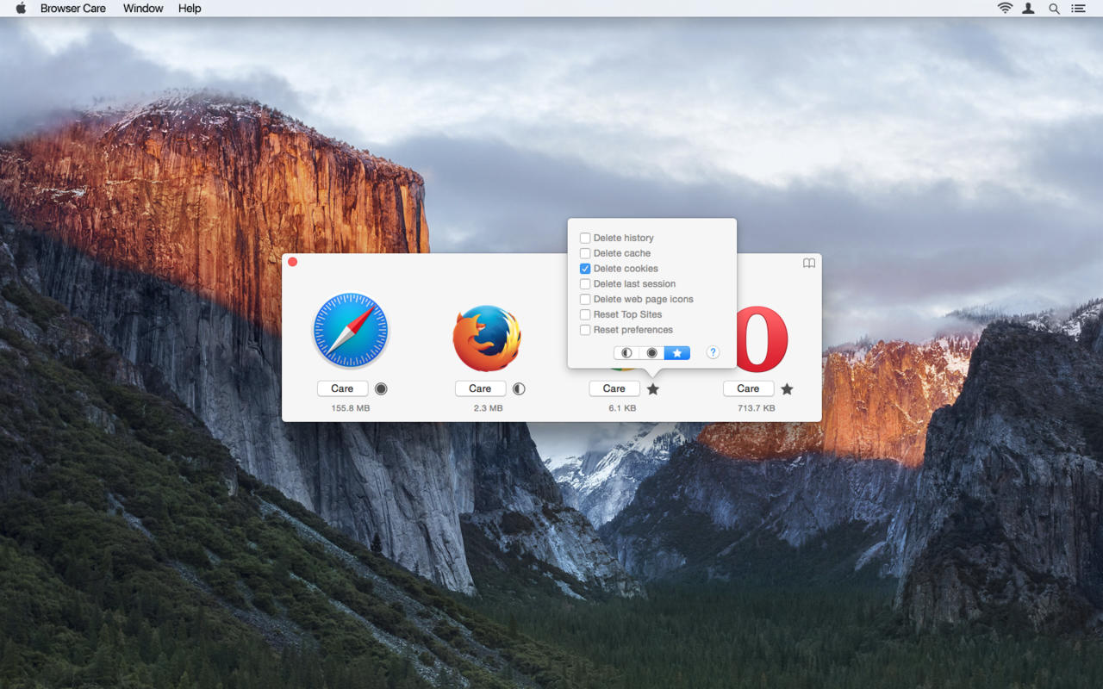Tick the Reset preferences checkbox
Viewport: 1103px width, 689px height.
(585, 330)
